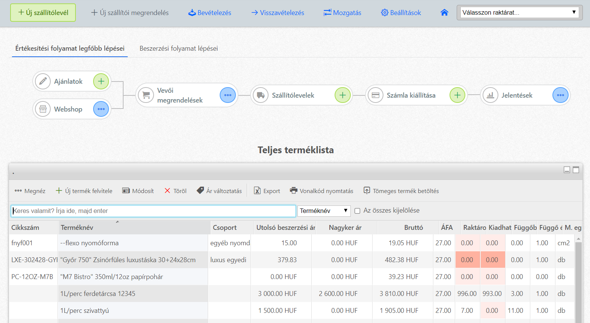Click '482.38 HUF' gross price cell

[x=403, y=260]
